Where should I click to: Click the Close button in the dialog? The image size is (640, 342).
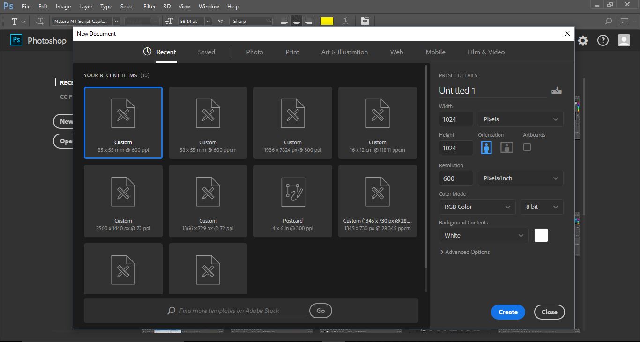[x=550, y=312]
